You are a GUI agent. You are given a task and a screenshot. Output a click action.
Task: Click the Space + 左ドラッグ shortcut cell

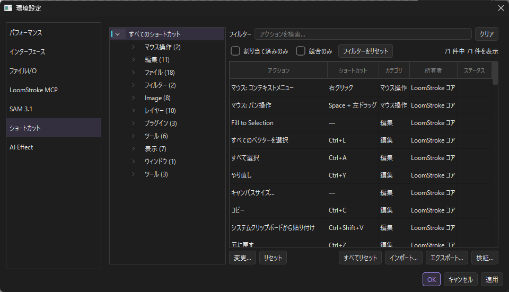[x=353, y=105]
